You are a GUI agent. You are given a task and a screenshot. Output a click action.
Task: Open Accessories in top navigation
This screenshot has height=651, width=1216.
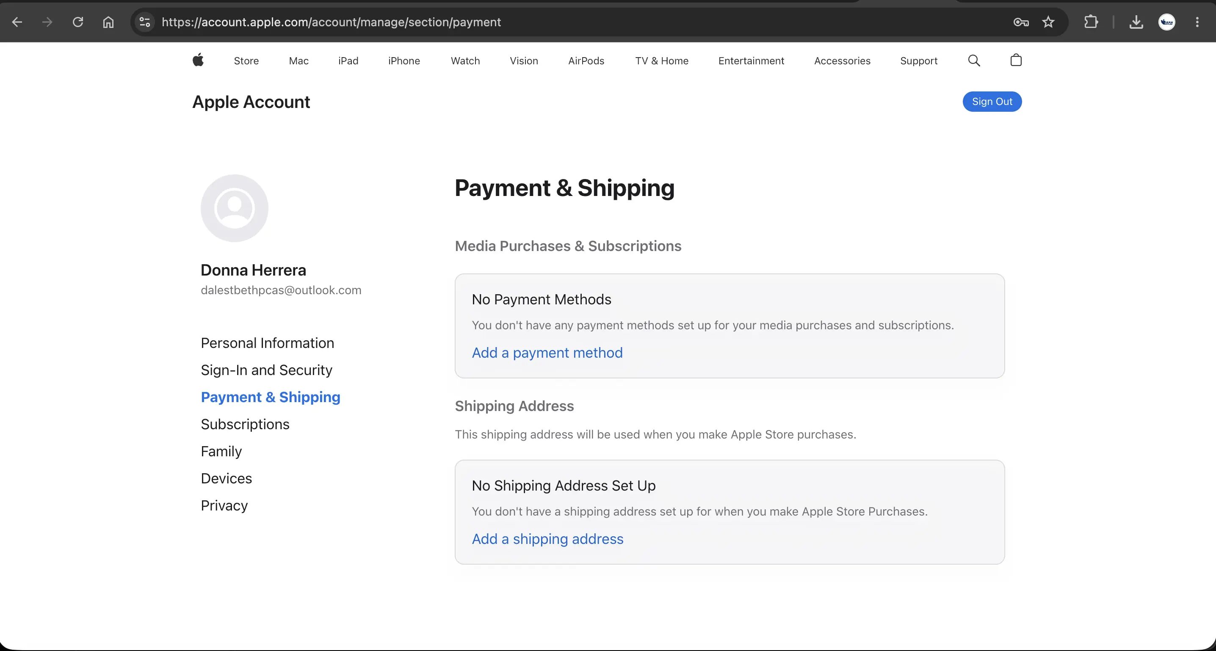click(x=842, y=61)
